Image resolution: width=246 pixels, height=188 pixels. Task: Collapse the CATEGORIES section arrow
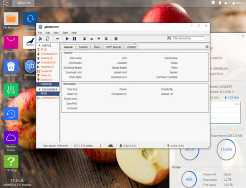tap(39, 89)
